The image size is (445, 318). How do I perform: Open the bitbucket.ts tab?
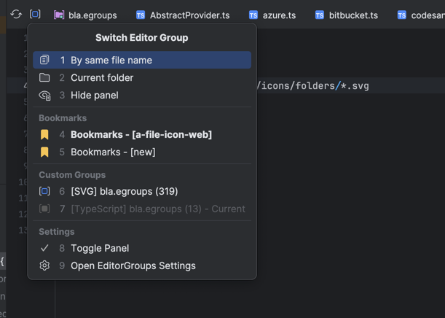(x=347, y=15)
